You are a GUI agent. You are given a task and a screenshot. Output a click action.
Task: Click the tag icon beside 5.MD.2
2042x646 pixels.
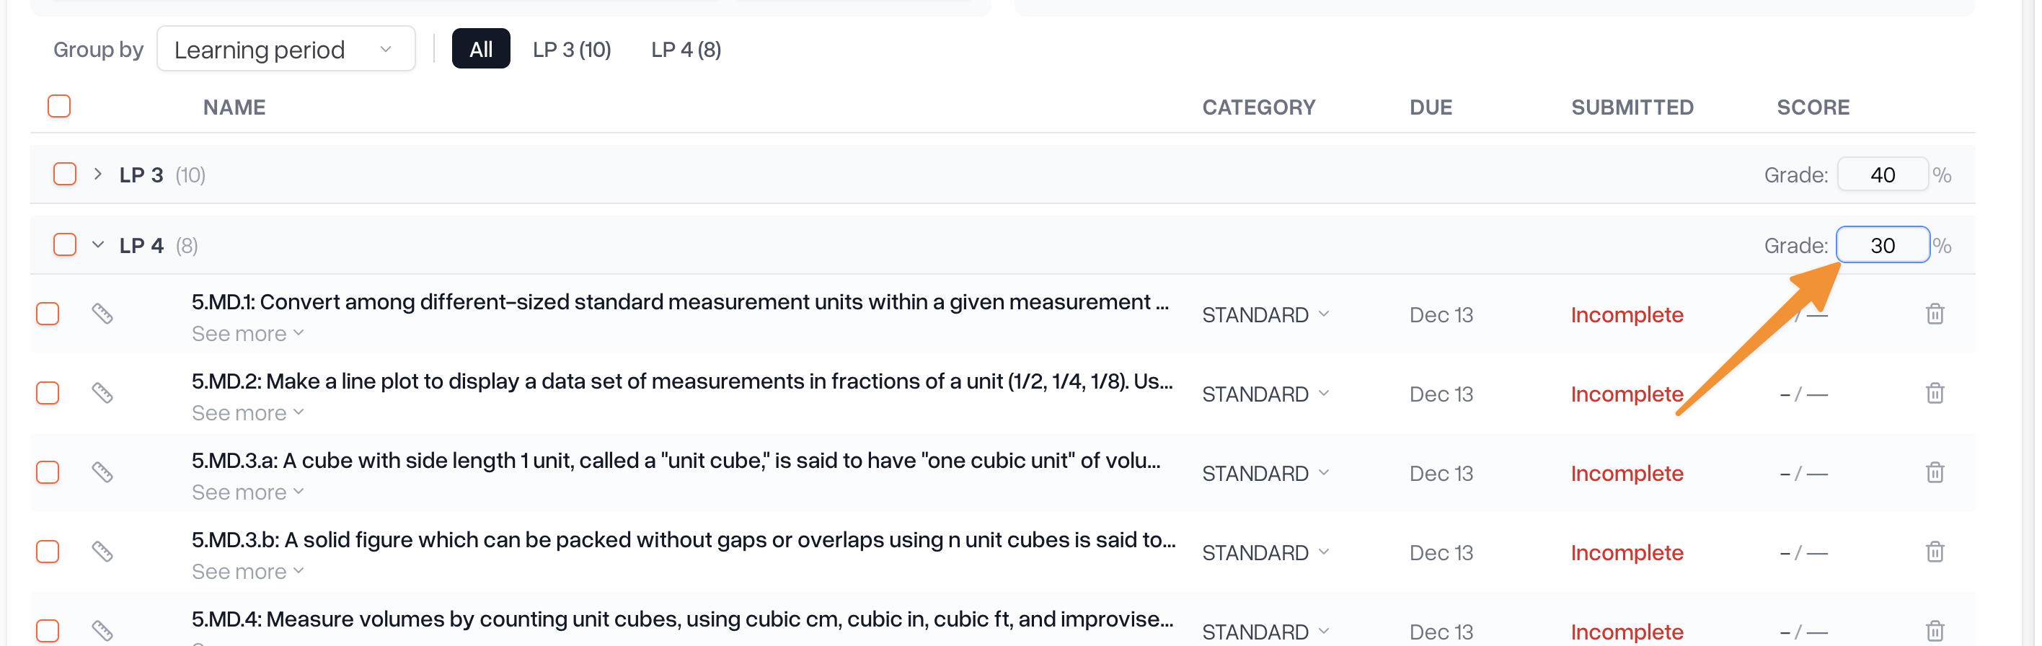[102, 393]
